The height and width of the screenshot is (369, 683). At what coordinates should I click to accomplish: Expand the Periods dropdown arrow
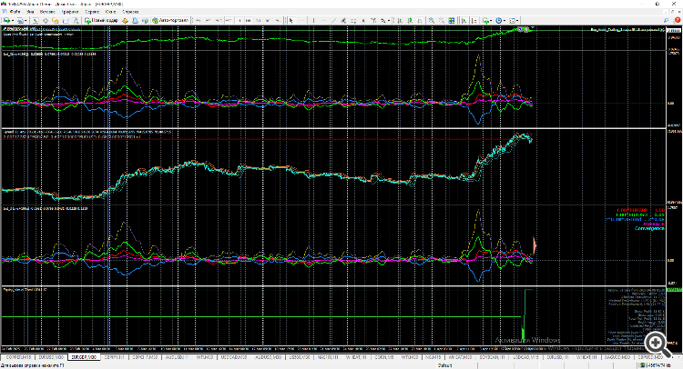tap(505, 20)
